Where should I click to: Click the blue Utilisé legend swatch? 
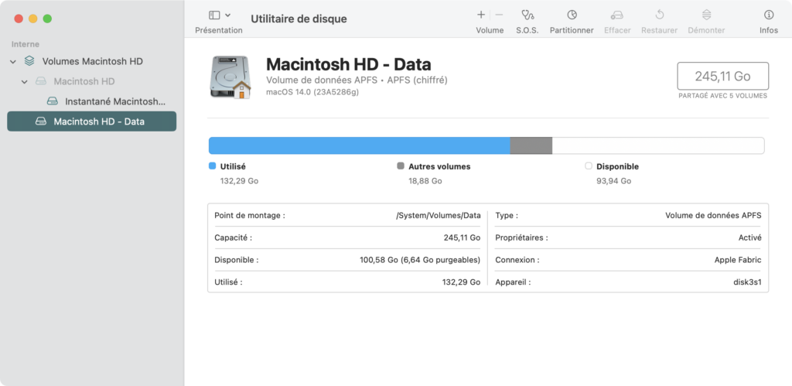point(212,166)
